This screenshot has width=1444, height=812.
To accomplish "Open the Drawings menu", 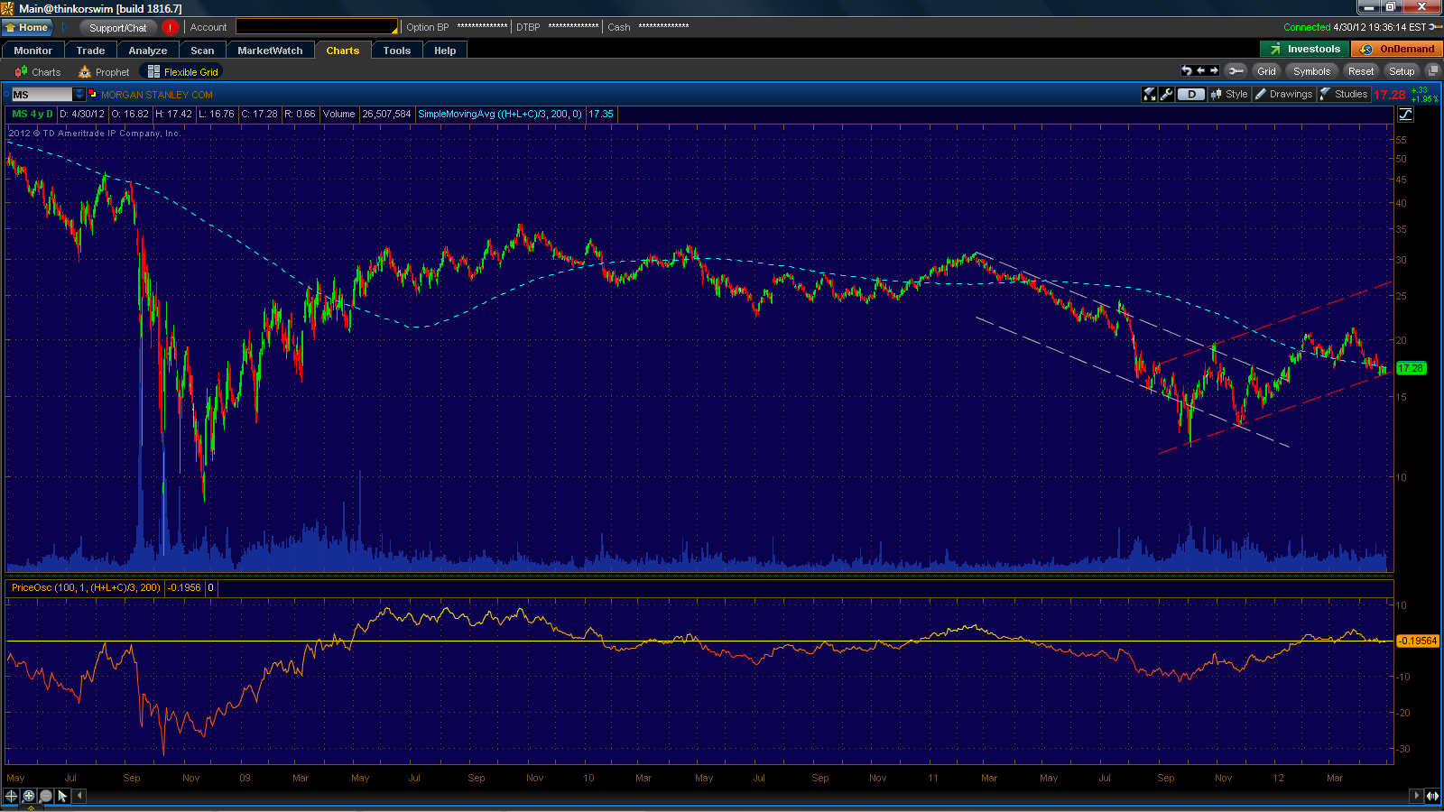I will click(x=1283, y=94).
